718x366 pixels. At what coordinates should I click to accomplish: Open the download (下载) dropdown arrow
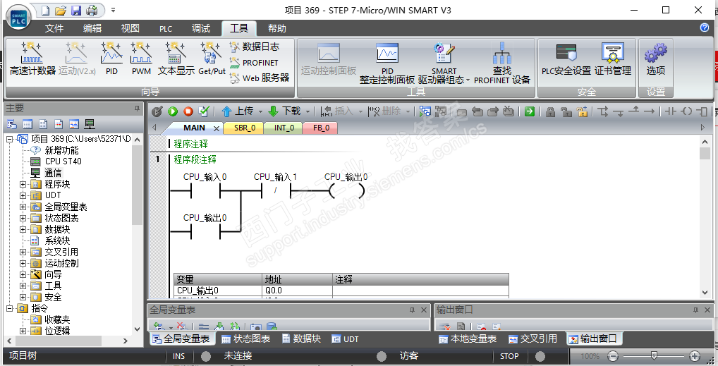coord(308,111)
